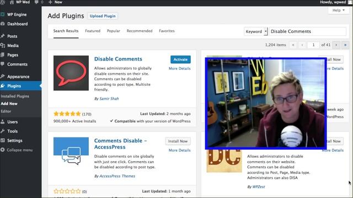353x198 pixels.
Task: Click the Settings sliders icon
Action: coord(2,140)
